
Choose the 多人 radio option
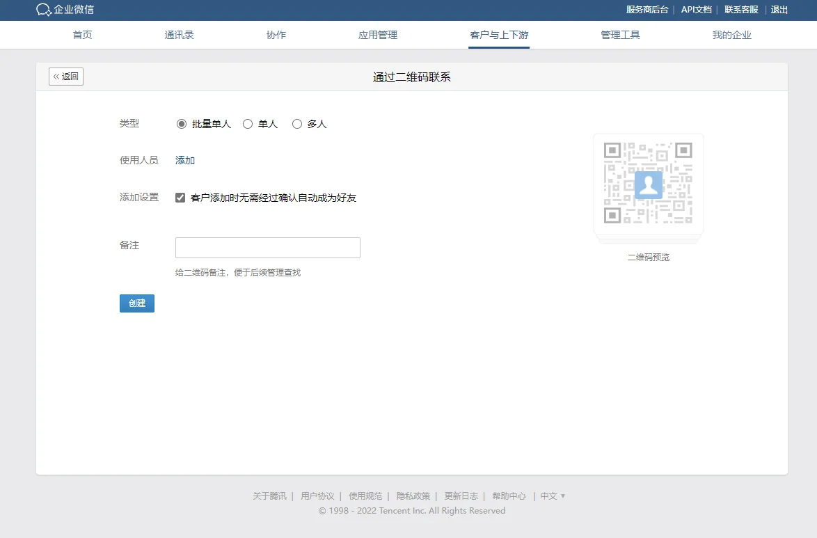point(297,124)
